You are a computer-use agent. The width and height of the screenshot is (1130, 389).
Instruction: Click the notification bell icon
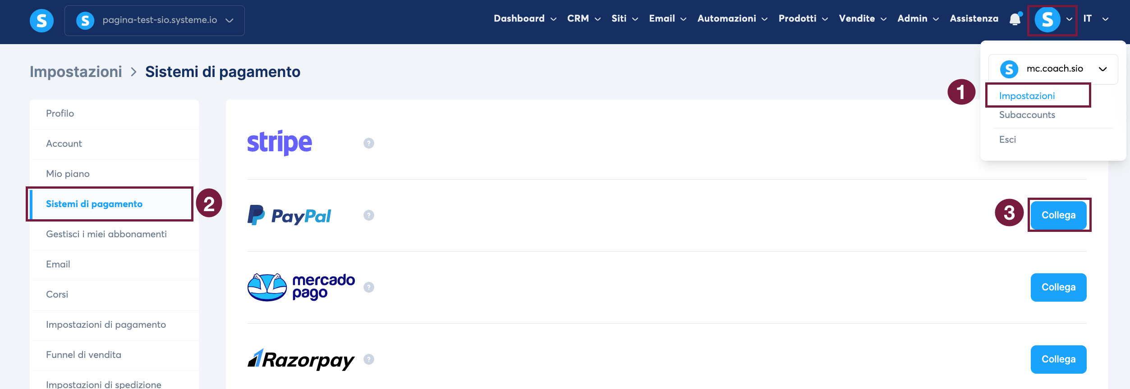pyautogui.click(x=1015, y=19)
